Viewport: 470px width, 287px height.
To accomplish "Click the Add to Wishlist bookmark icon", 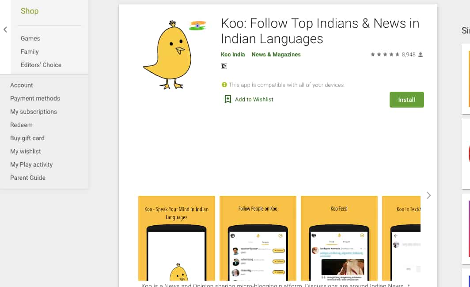I will pos(228,99).
